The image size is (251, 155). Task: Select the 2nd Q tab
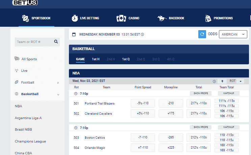(141, 59)
